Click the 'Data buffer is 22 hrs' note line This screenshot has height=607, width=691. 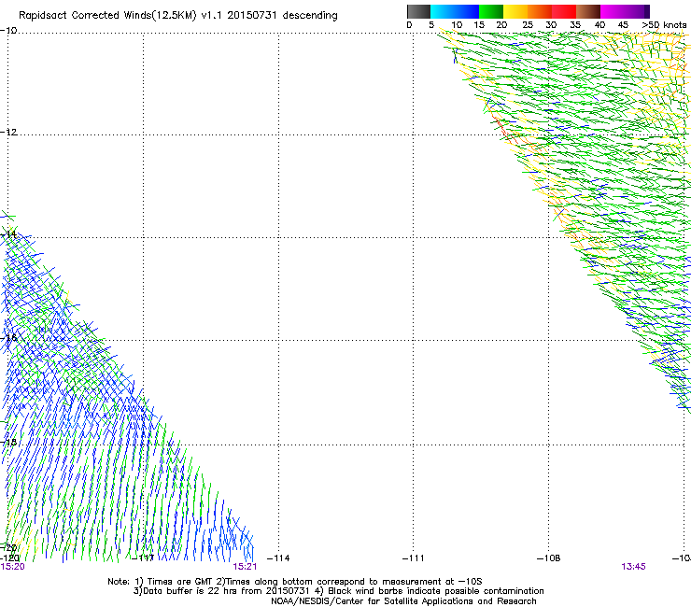(338, 591)
